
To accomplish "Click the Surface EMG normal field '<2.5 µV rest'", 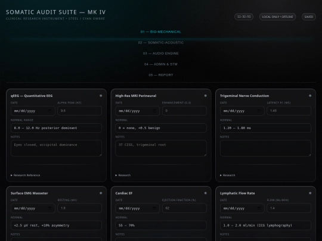I will 56,225.
